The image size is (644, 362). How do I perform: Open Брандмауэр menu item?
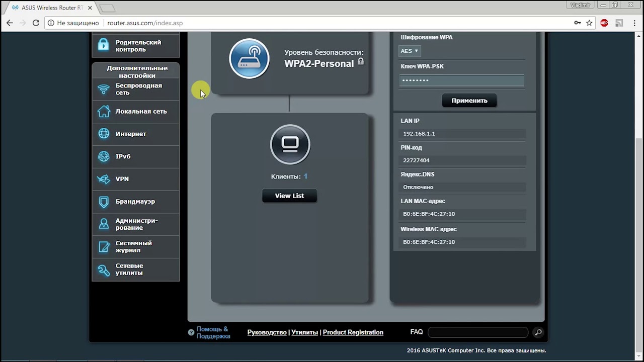point(135,202)
